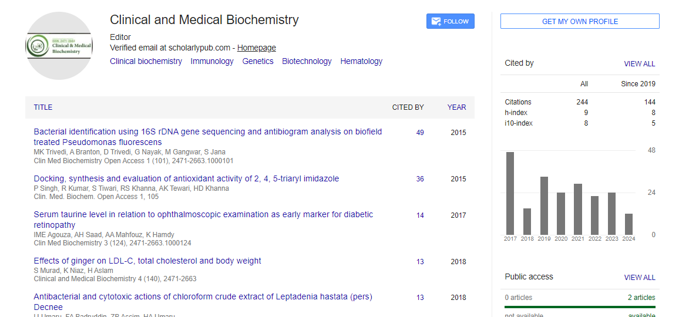Click Verified email at scholarlypub.com text

click(x=170, y=48)
